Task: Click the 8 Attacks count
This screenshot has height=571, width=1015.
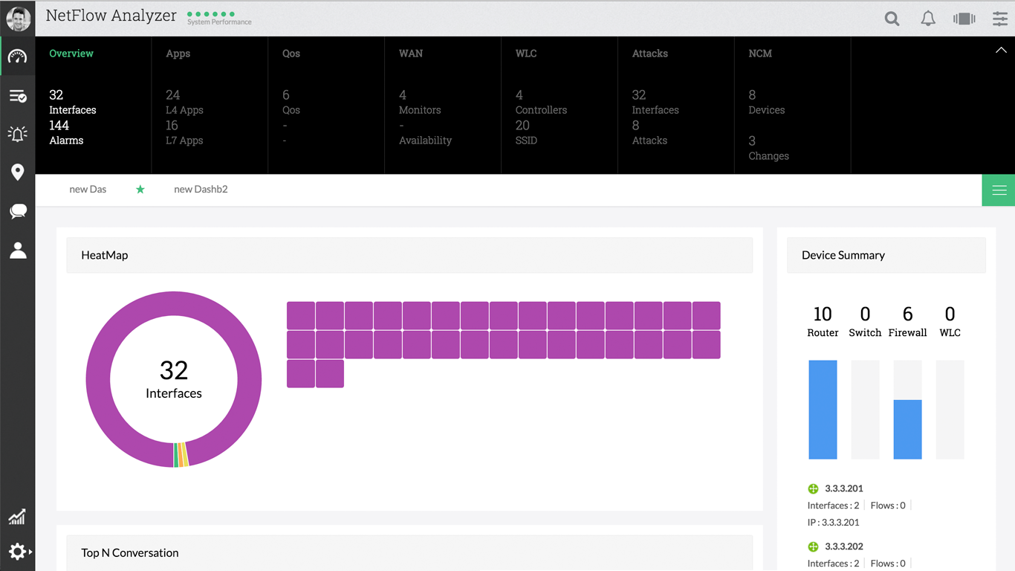Action: [649, 133]
